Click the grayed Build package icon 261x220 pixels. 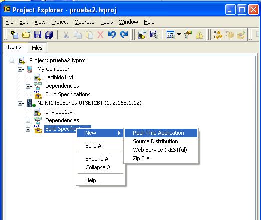[x=230, y=35]
